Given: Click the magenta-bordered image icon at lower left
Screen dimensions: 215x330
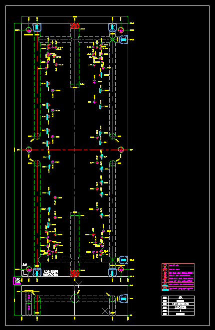Looking at the screenshot, I should point(17,281).
